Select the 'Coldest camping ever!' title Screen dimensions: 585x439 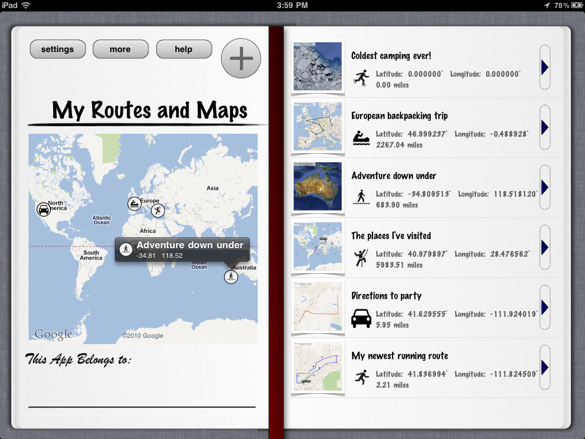click(x=391, y=55)
